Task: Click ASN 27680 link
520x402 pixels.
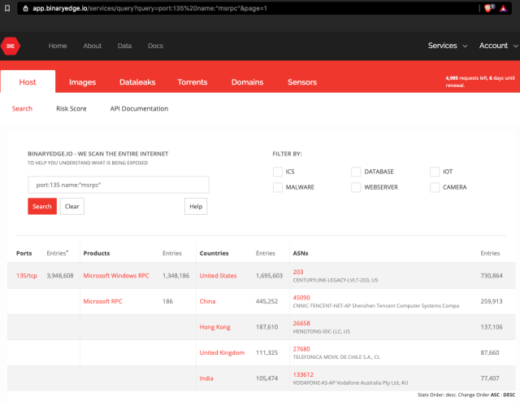Action: [x=301, y=349]
